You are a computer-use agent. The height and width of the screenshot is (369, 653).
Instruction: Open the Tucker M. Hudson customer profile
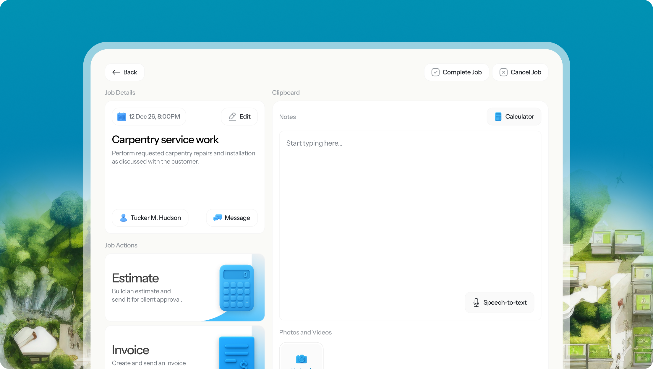pyautogui.click(x=150, y=218)
